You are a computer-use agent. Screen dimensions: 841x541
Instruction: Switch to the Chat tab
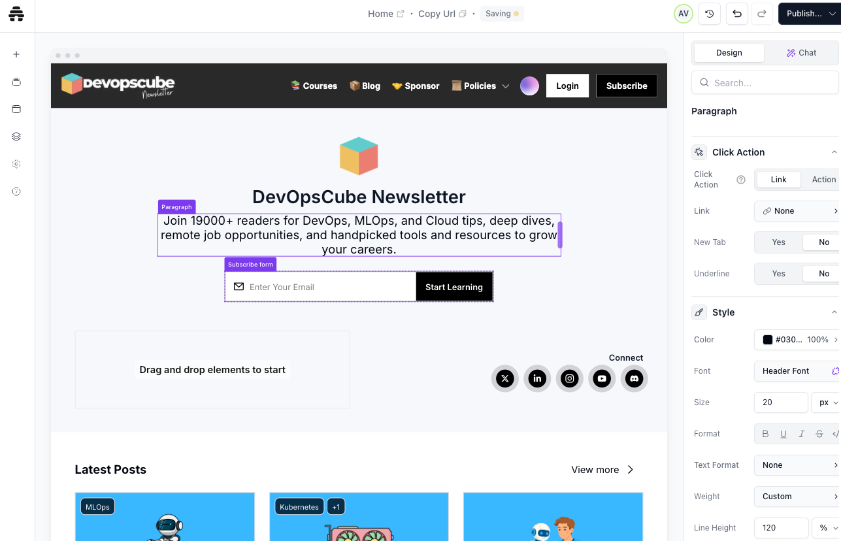802,52
